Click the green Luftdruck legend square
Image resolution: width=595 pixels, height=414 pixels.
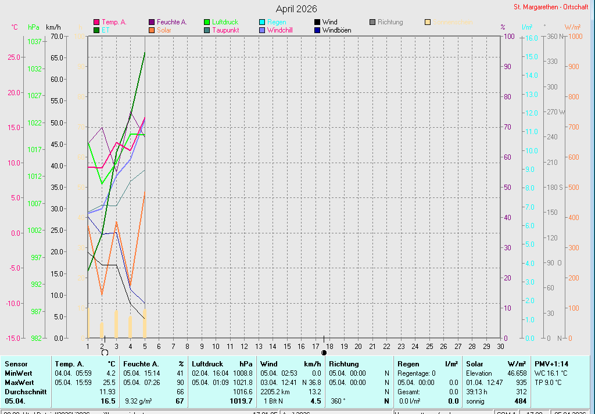click(207, 22)
